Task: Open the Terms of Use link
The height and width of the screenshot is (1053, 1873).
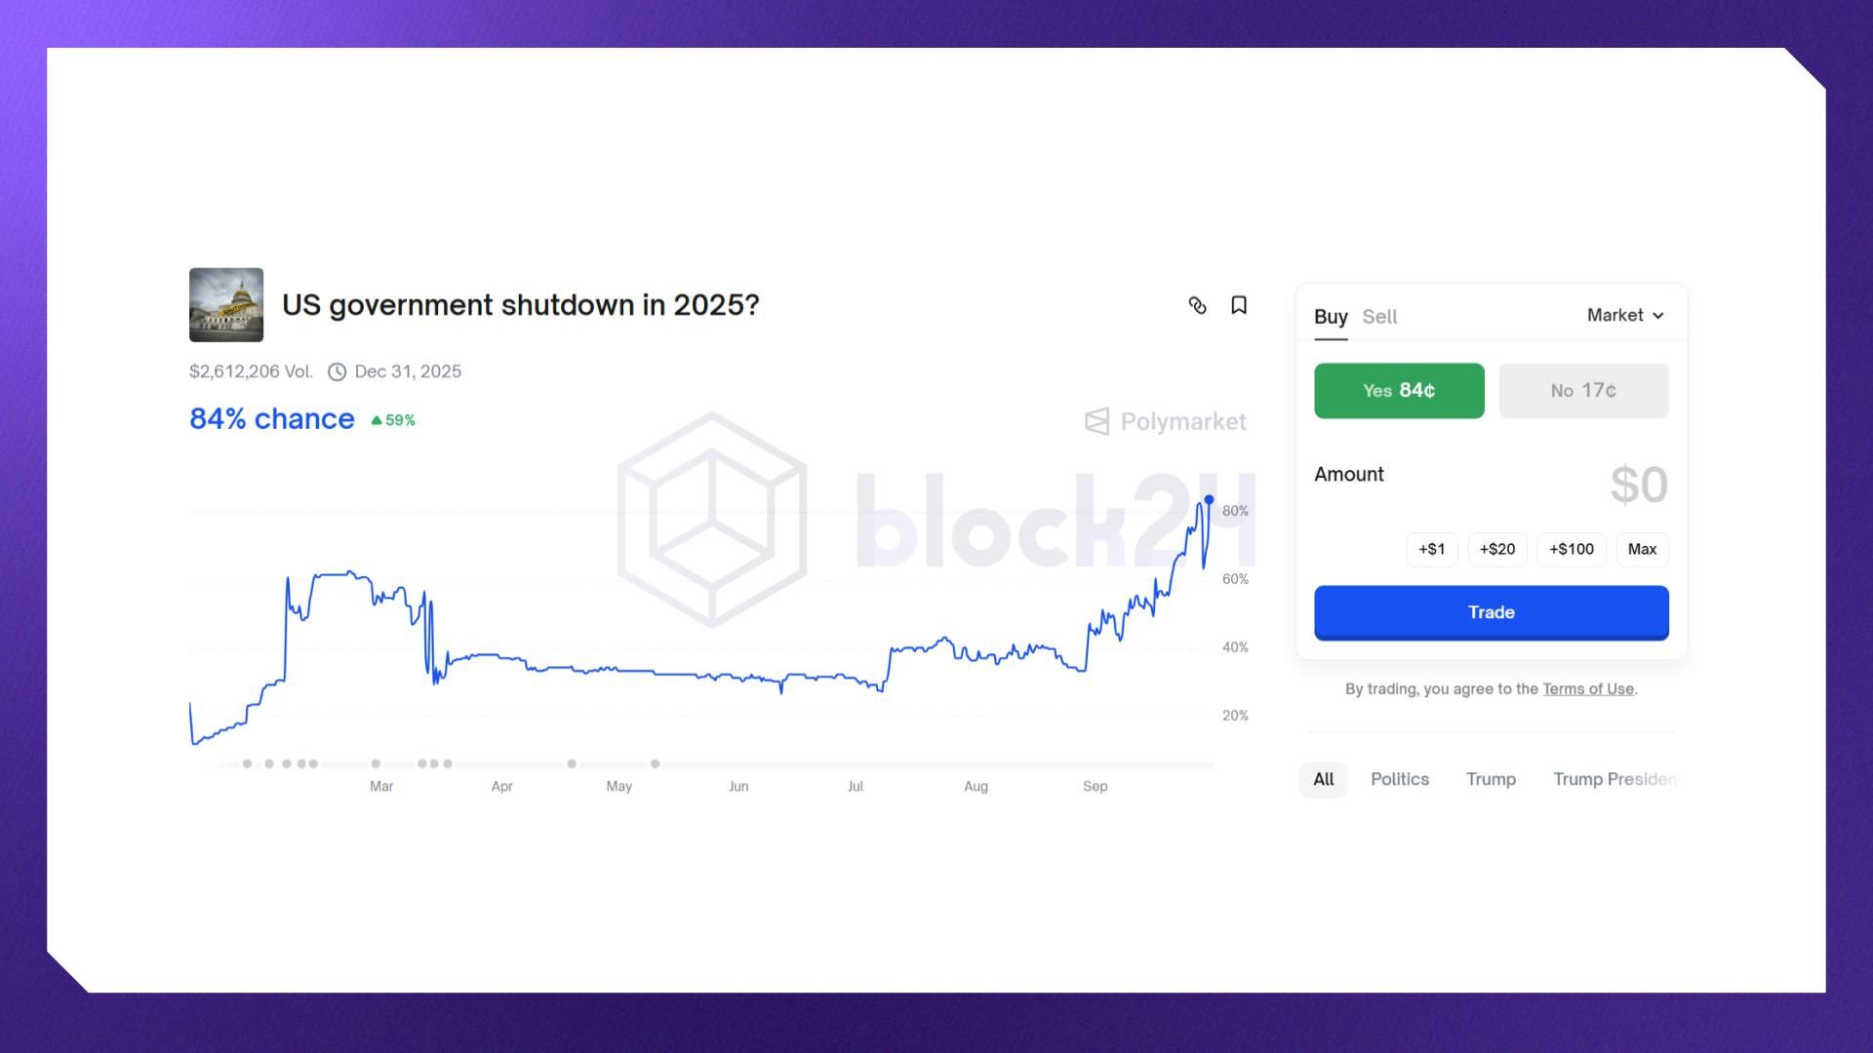Action: tap(1587, 689)
